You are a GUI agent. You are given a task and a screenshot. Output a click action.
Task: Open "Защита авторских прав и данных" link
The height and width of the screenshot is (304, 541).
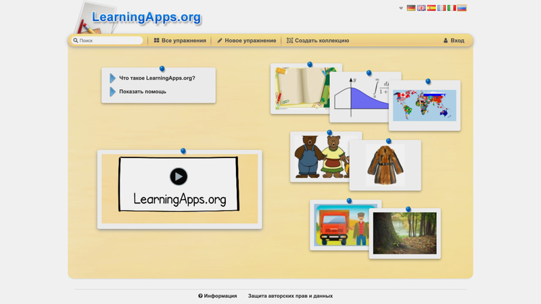click(x=290, y=296)
